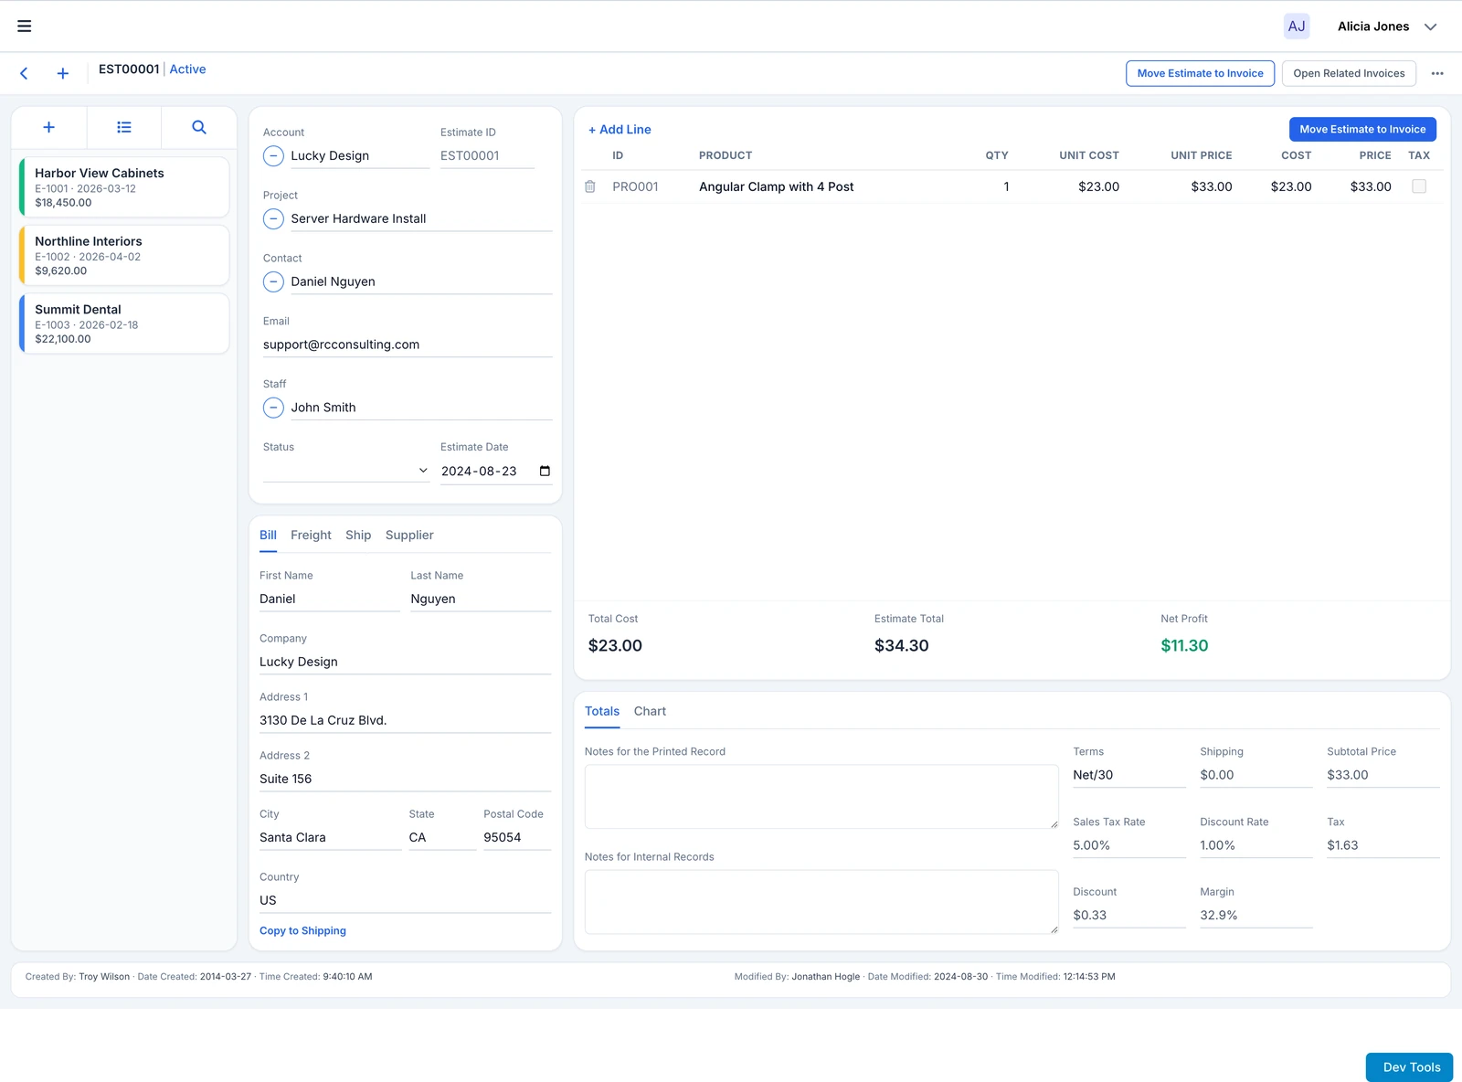Click the Address 1 field
1462x1082 pixels.
coord(405,721)
